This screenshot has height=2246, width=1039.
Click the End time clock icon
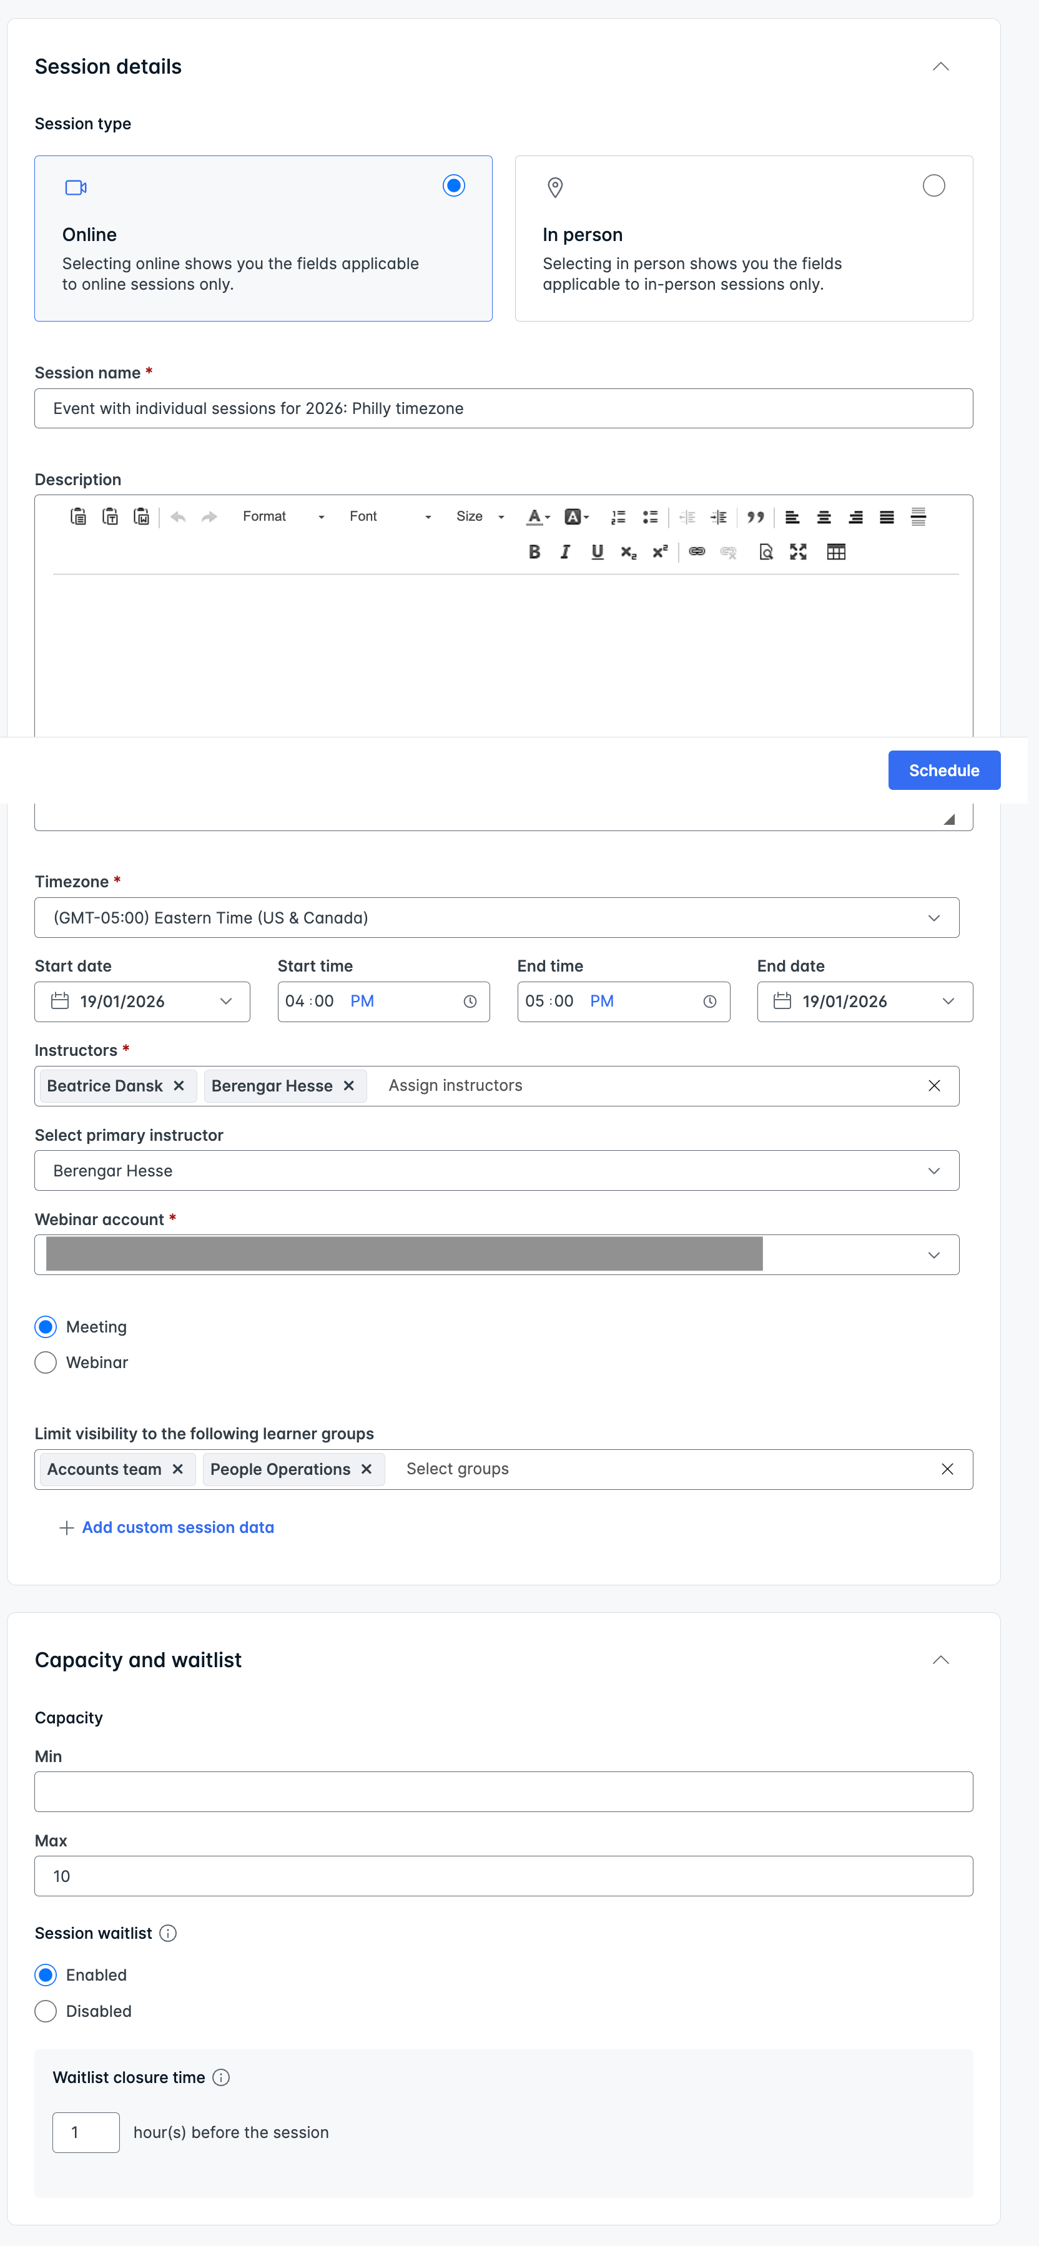coord(709,1002)
